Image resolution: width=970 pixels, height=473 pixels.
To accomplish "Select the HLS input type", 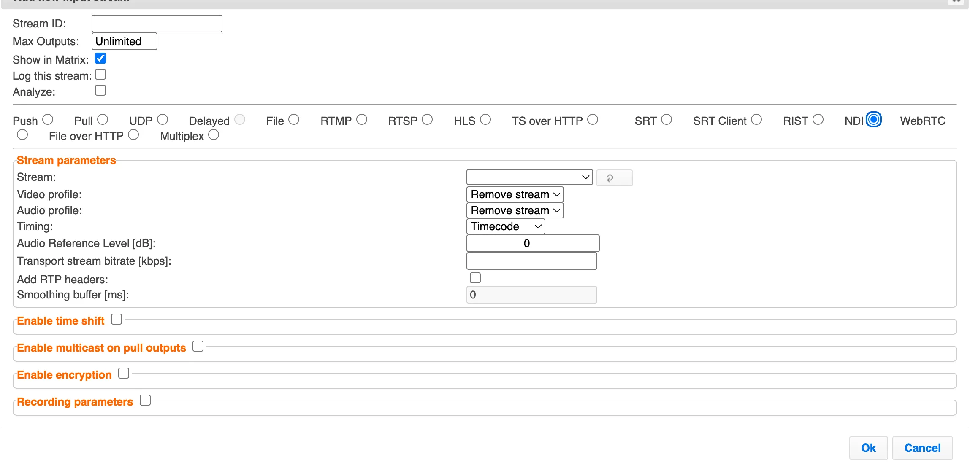I will [x=485, y=120].
